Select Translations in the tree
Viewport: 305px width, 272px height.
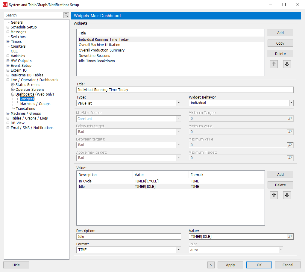[x=25, y=109]
